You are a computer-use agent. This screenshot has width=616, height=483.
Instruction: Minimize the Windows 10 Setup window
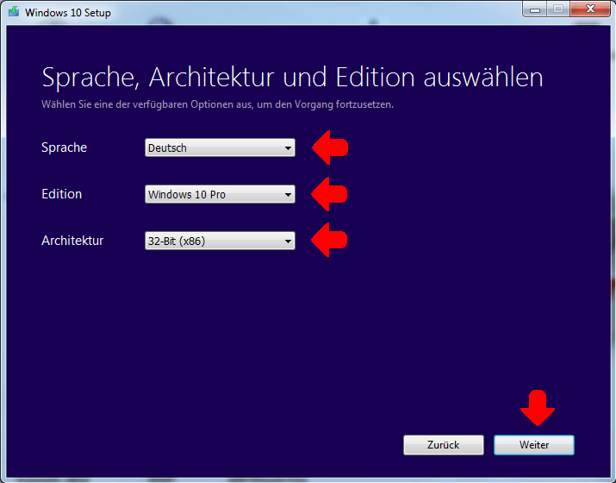535,9
